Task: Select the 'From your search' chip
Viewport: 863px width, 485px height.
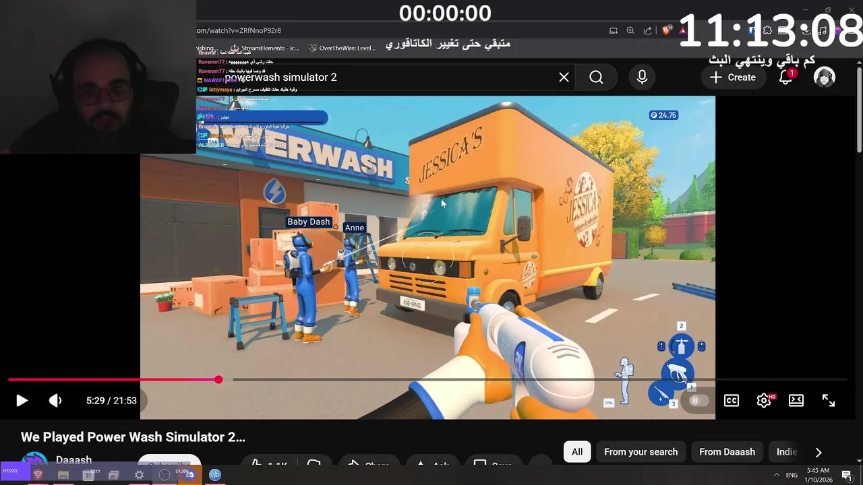Action: pos(641,452)
